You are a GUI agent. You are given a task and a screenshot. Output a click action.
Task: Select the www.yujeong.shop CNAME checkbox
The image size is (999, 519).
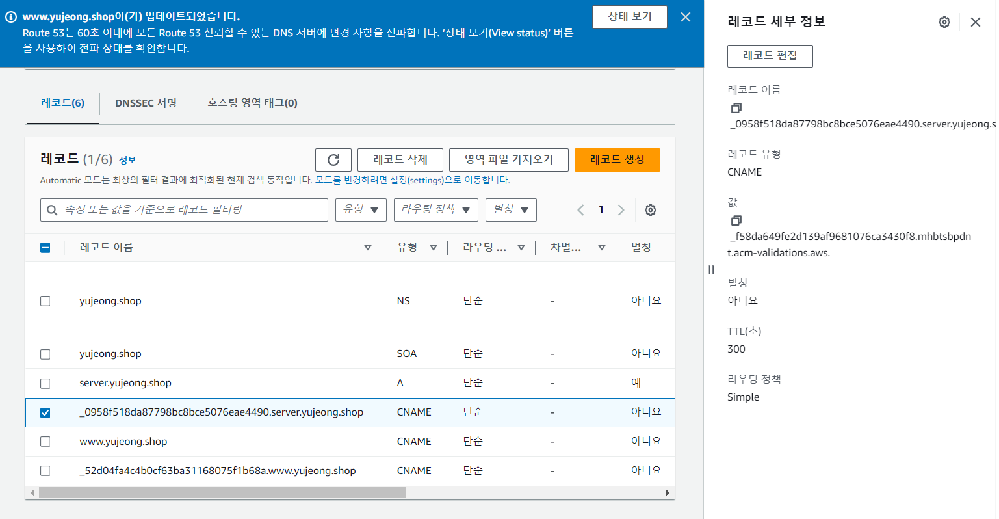[x=45, y=442]
